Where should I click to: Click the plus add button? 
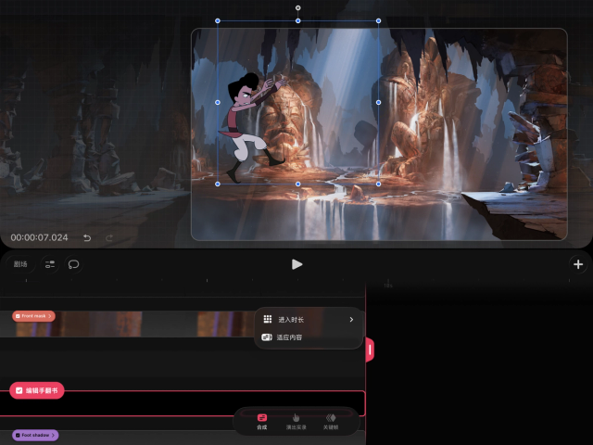coord(578,264)
